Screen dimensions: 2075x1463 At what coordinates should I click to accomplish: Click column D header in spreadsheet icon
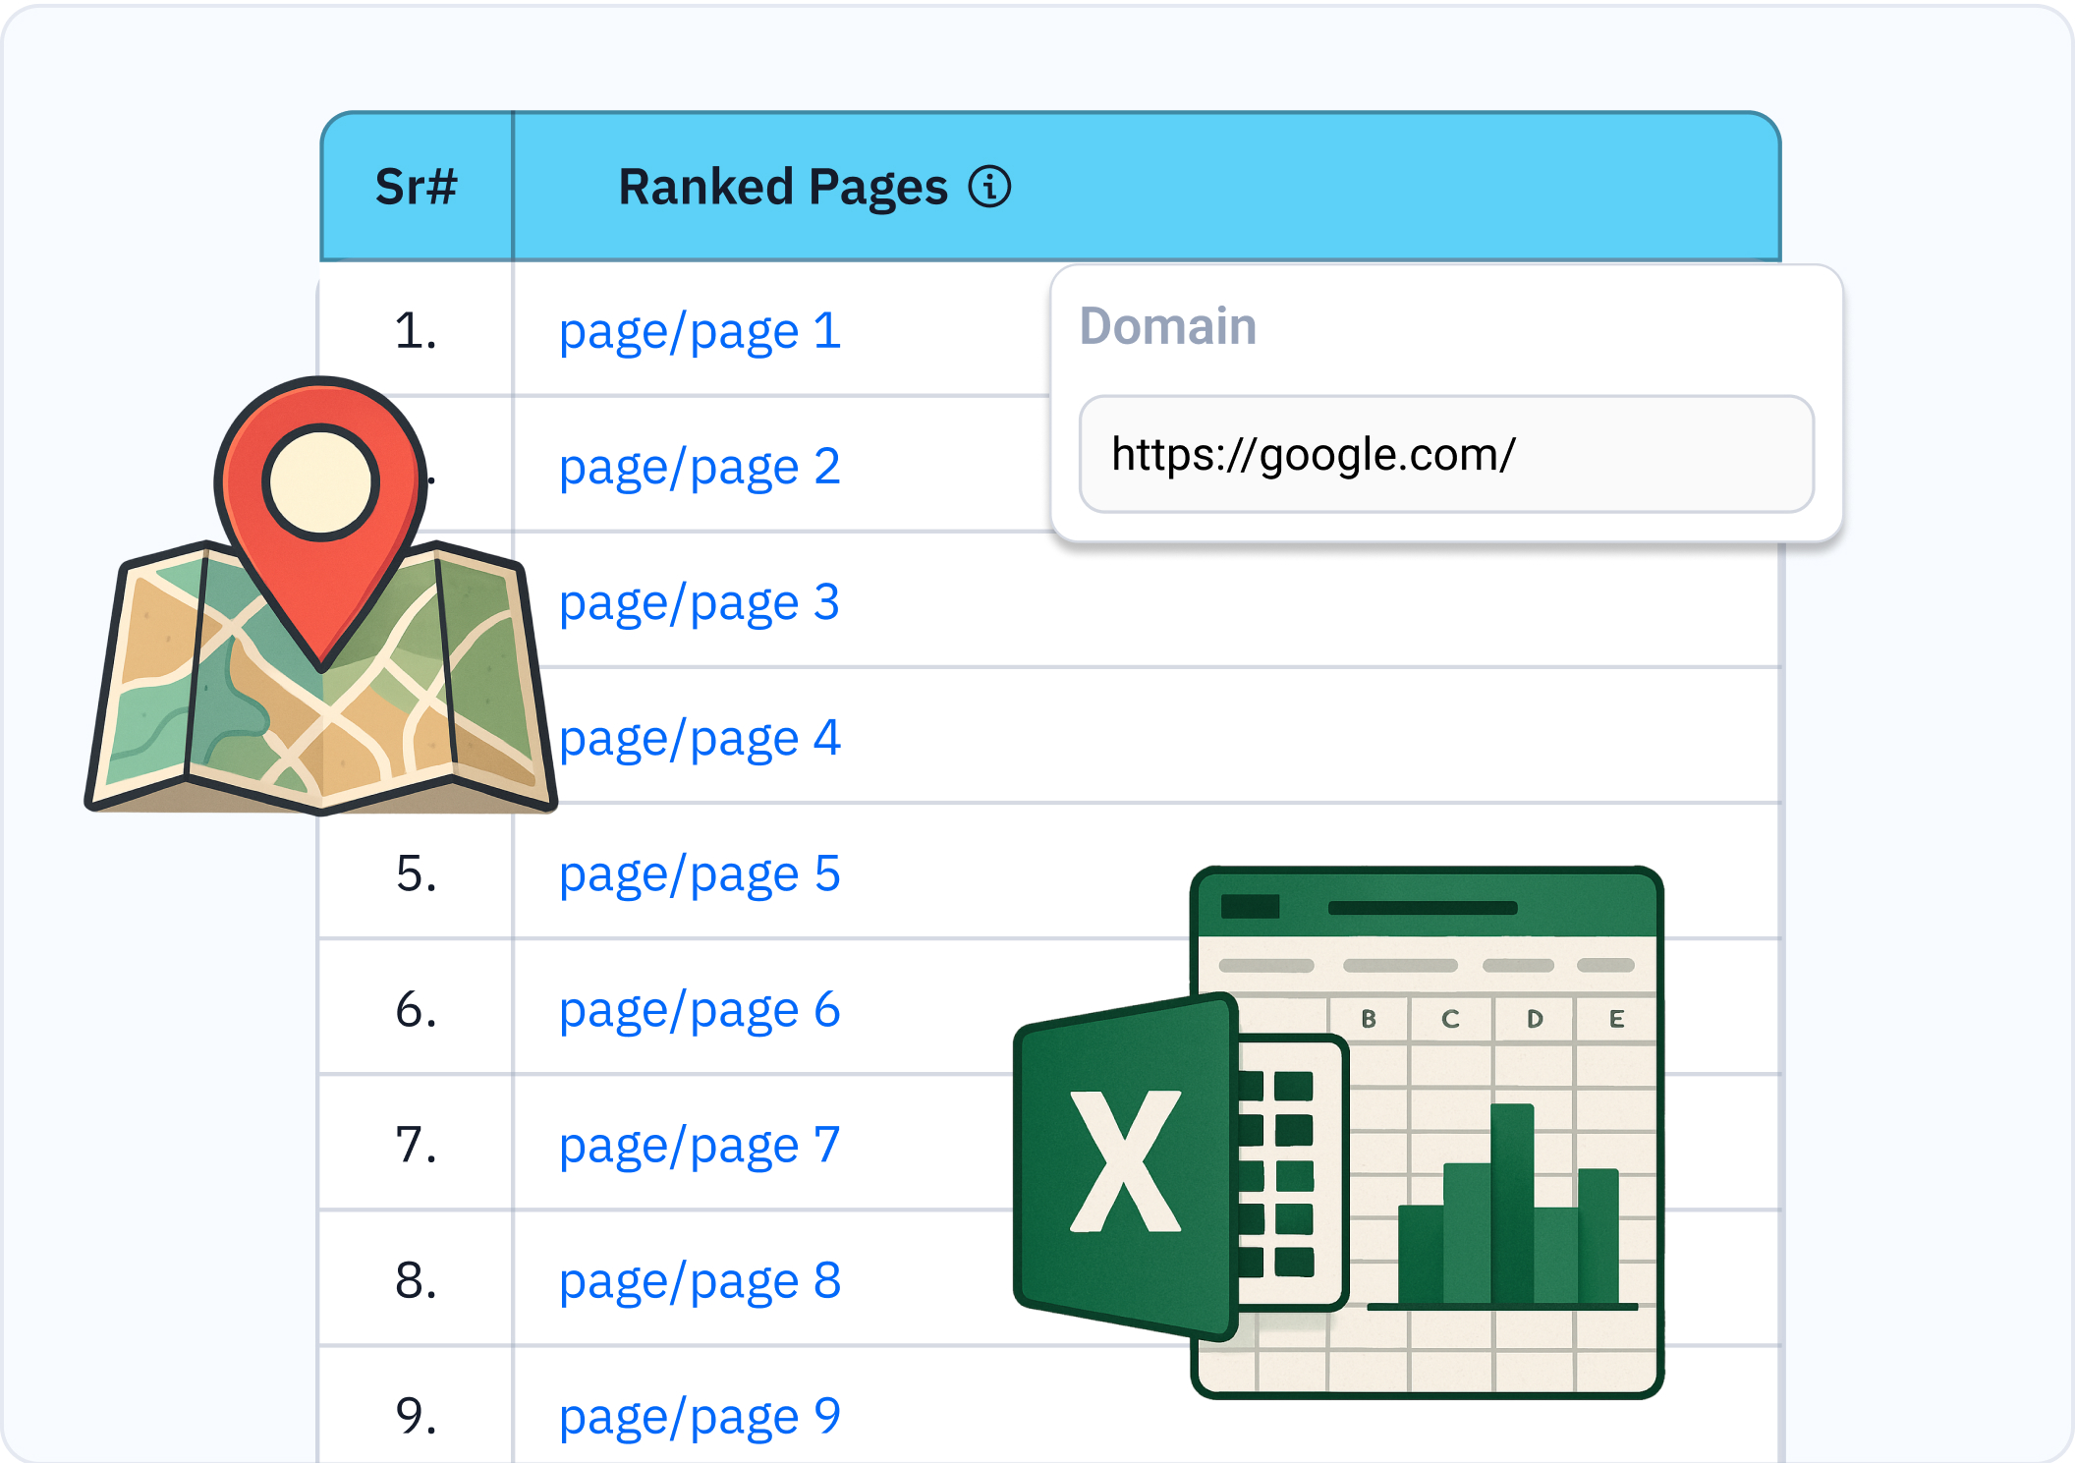click(1535, 1020)
